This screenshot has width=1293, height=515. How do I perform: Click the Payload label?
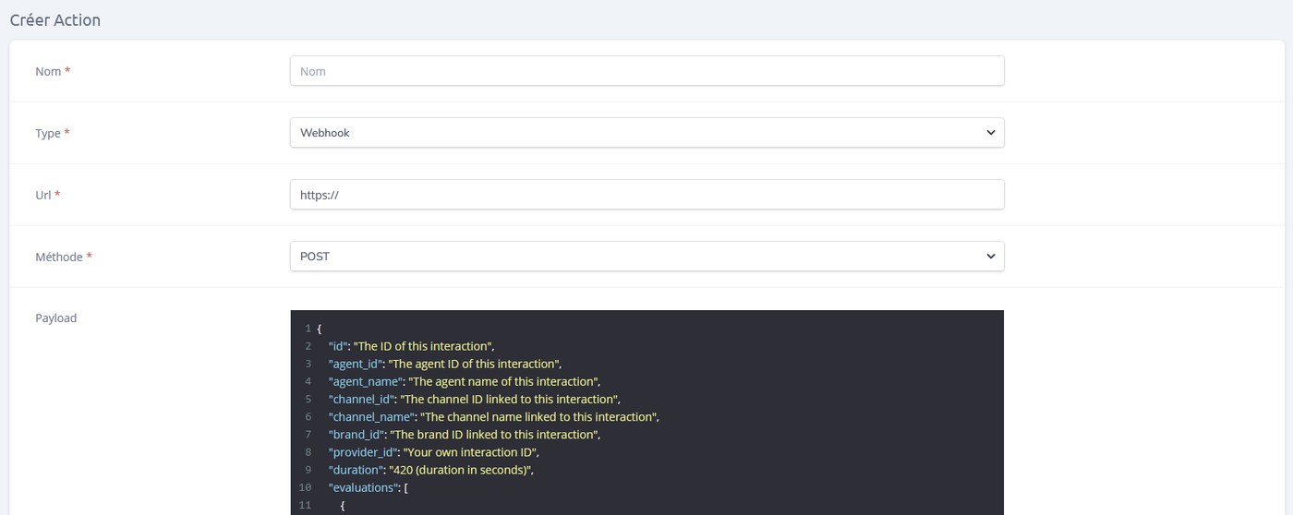click(56, 317)
